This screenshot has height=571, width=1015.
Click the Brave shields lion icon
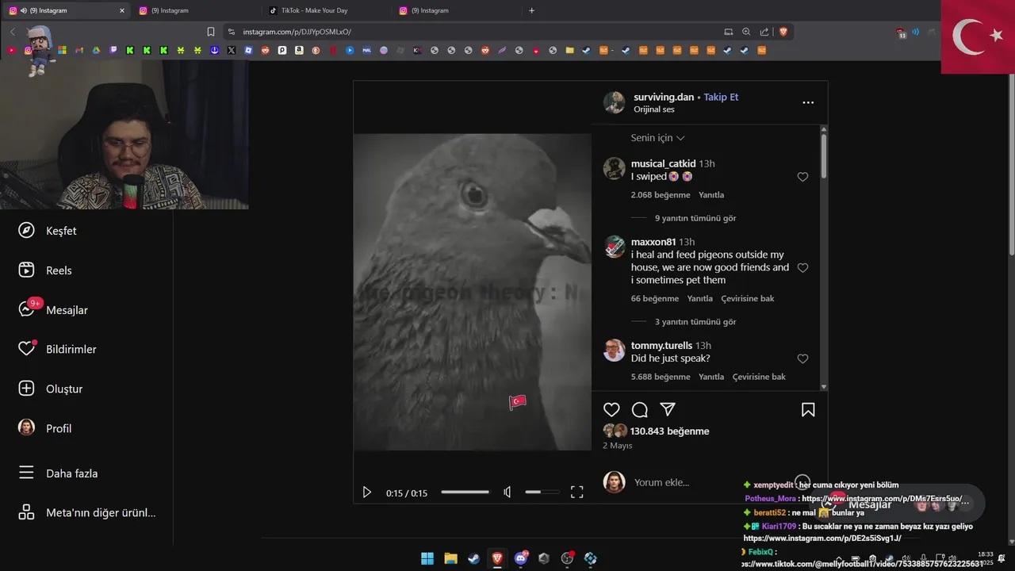click(783, 32)
